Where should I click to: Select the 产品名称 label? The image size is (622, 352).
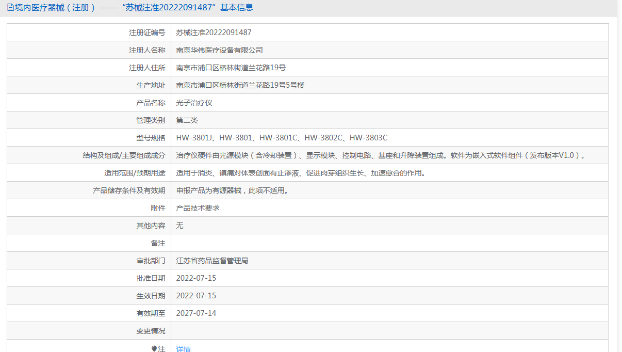151,103
